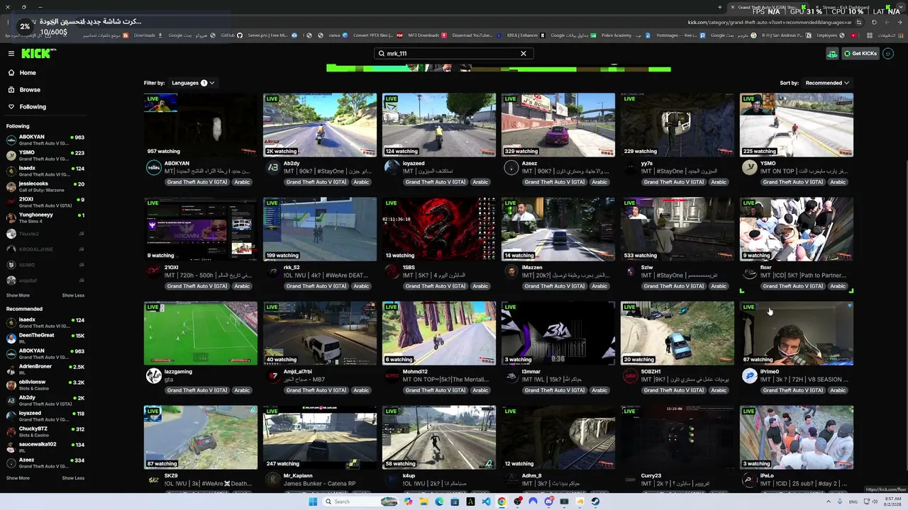Click the magnifier icon in the search bar
908x510 pixels.
[x=382, y=53]
